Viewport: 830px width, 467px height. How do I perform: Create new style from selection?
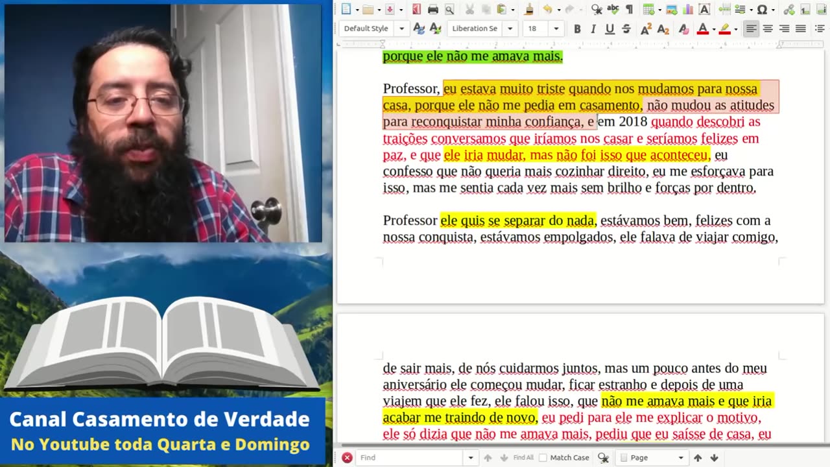[435, 29]
